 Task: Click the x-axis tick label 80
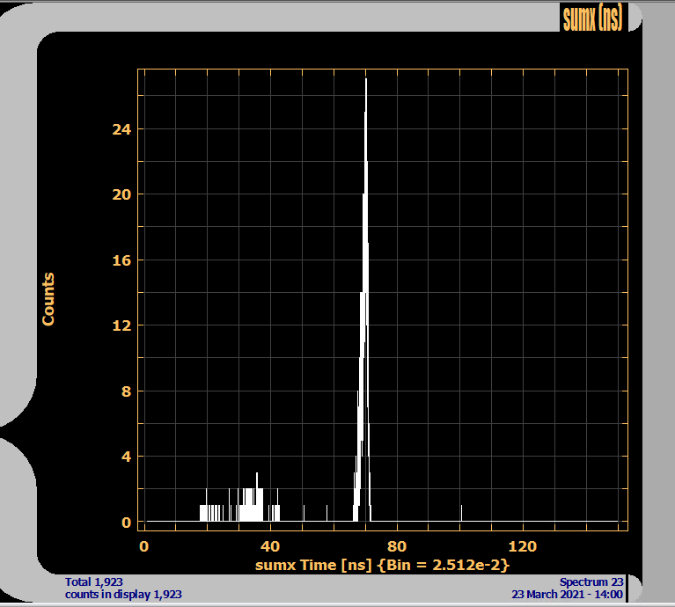click(397, 545)
